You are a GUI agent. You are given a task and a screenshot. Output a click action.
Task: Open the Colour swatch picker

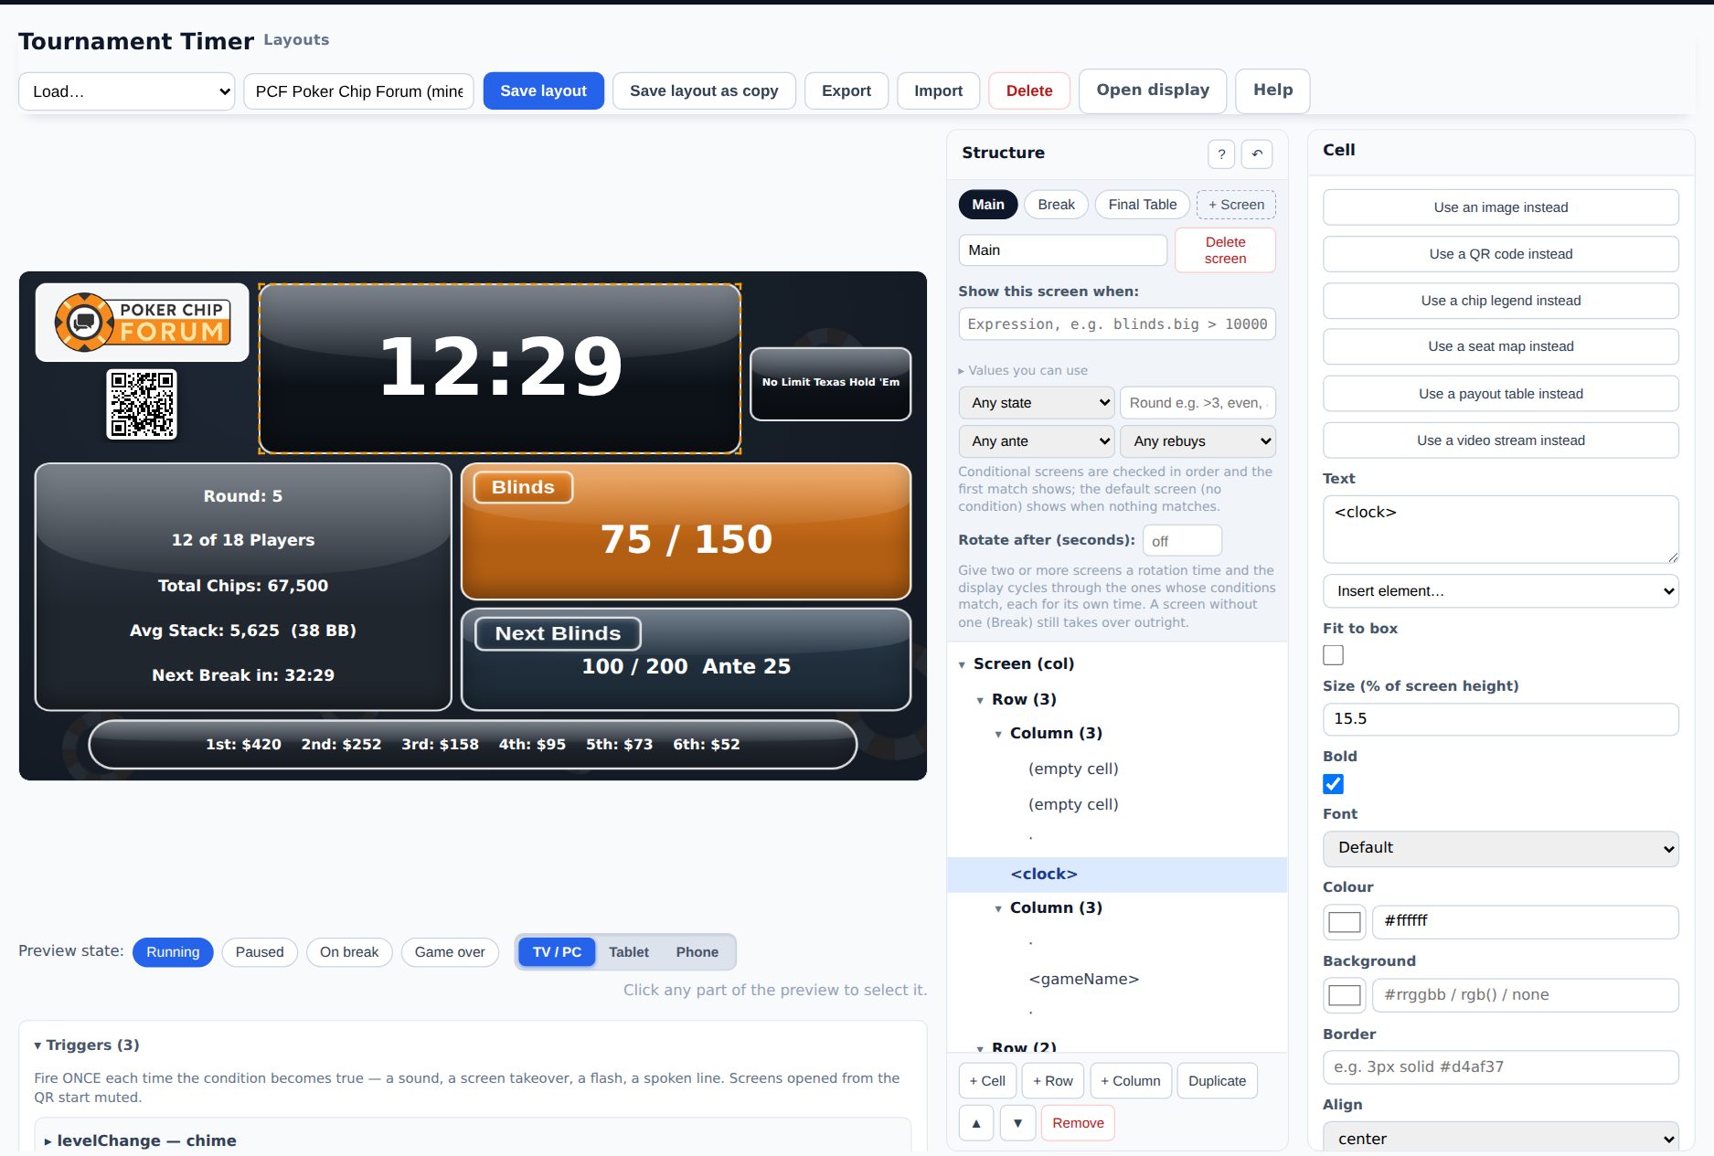point(1345,922)
